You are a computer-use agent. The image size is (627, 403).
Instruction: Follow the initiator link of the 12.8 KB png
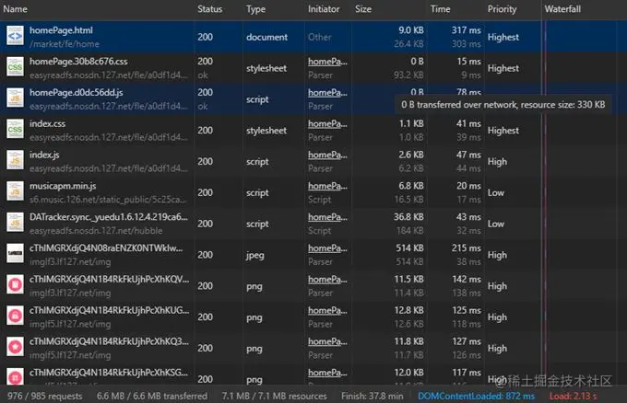click(x=327, y=310)
